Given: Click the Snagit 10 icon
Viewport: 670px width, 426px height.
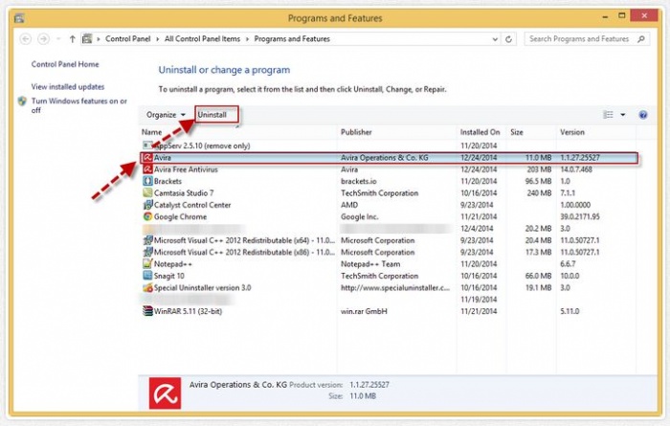Looking at the screenshot, I should pos(147,276).
